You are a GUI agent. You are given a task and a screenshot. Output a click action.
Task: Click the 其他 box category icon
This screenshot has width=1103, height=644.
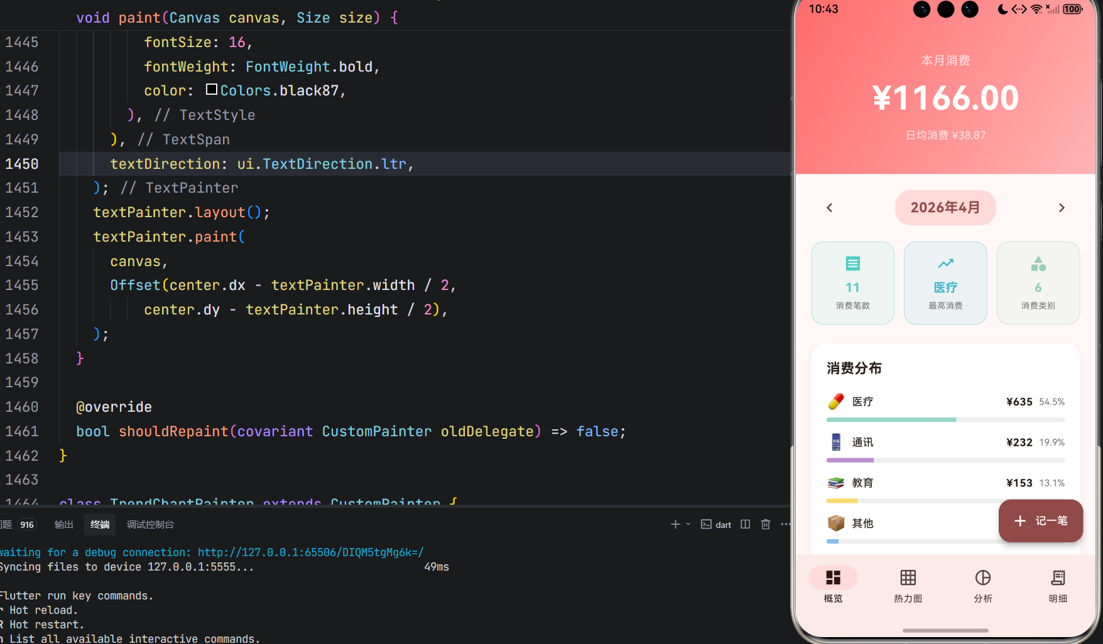pyautogui.click(x=836, y=523)
